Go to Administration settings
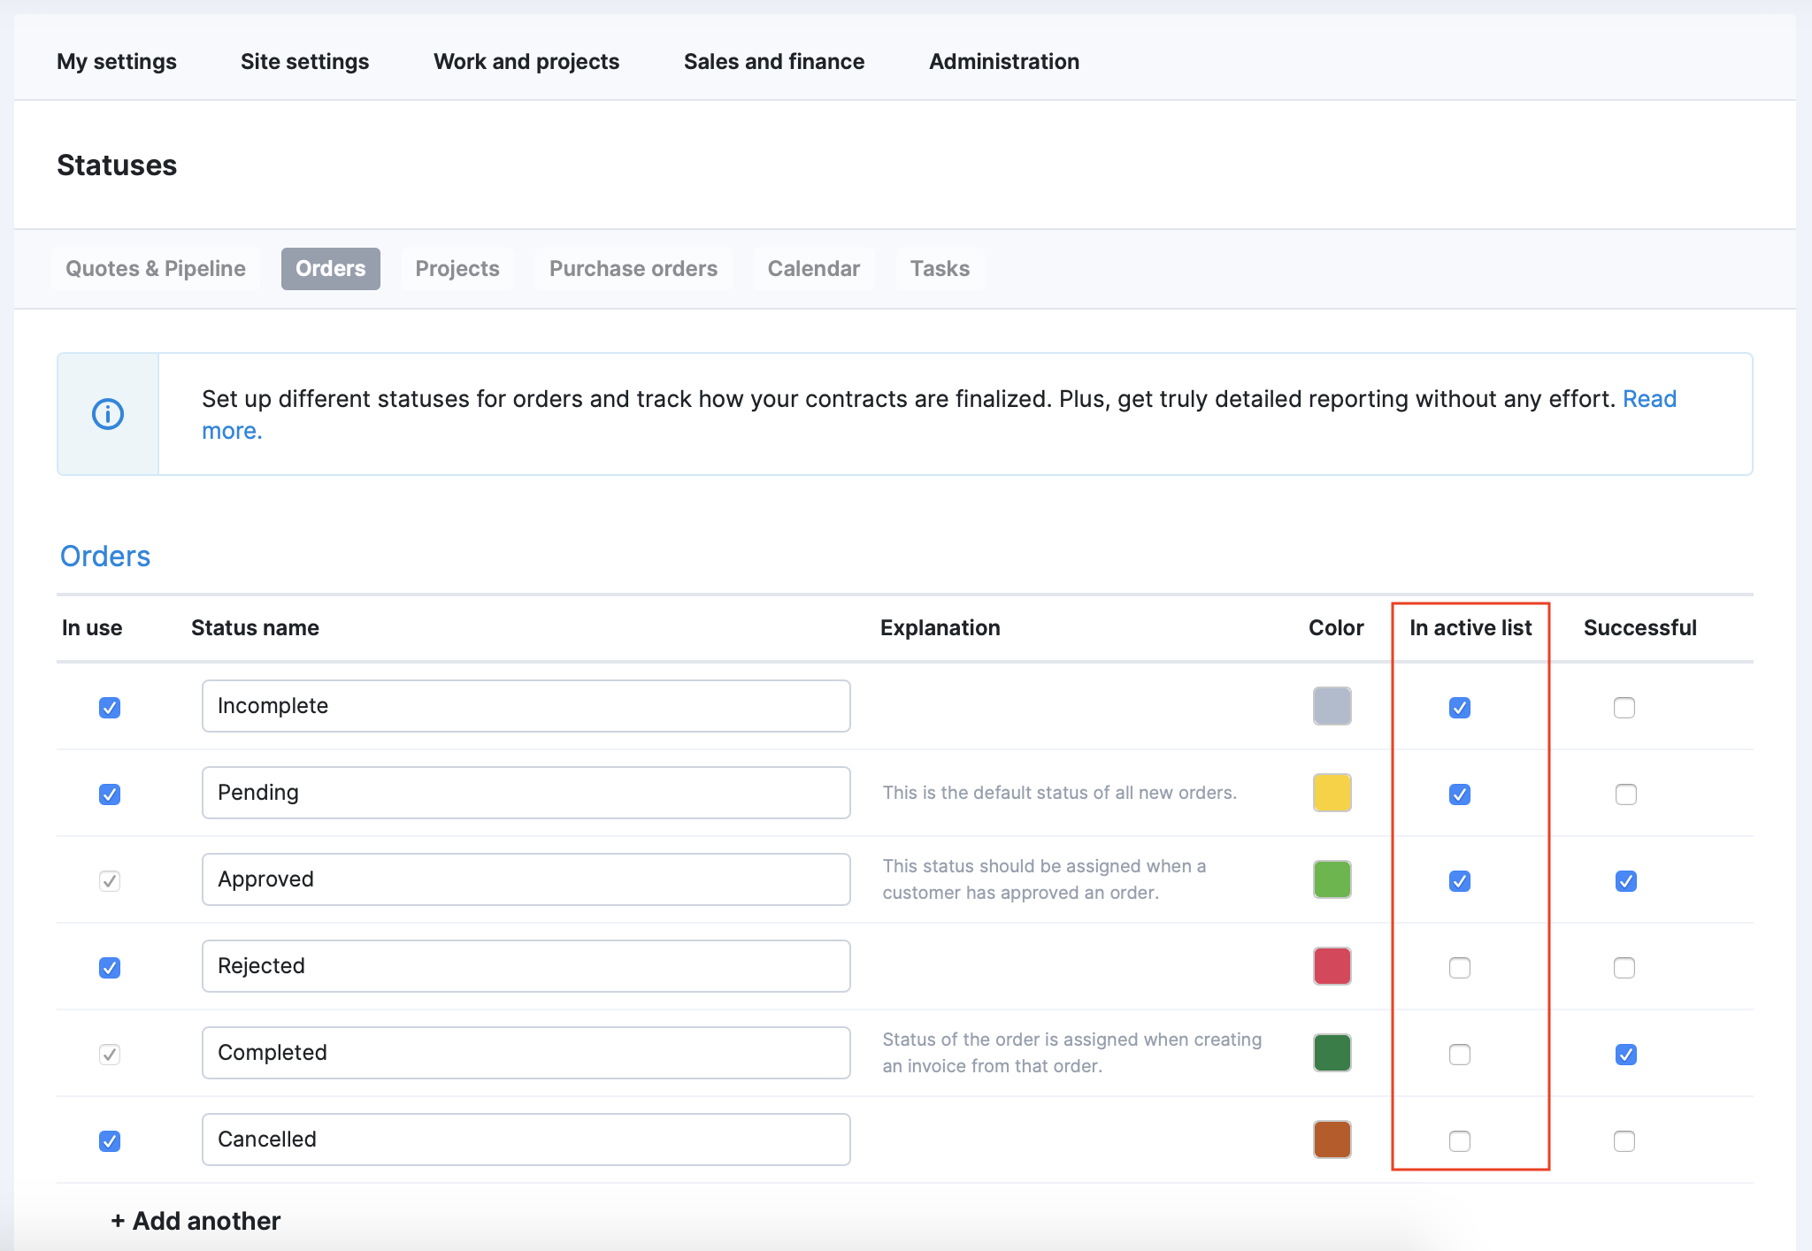1812x1251 pixels. pyautogui.click(x=1003, y=62)
